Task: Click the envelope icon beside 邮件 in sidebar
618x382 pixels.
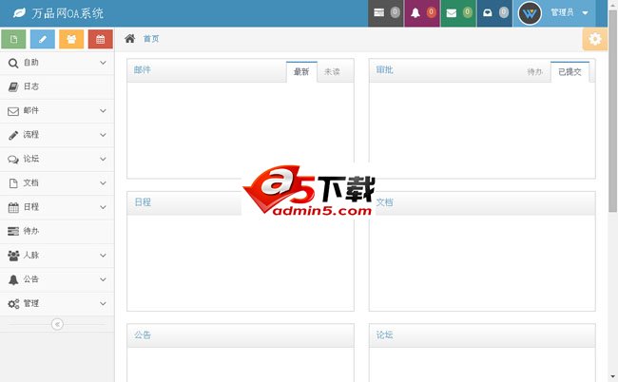Action: pyautogui.click(x=13, y=111)
